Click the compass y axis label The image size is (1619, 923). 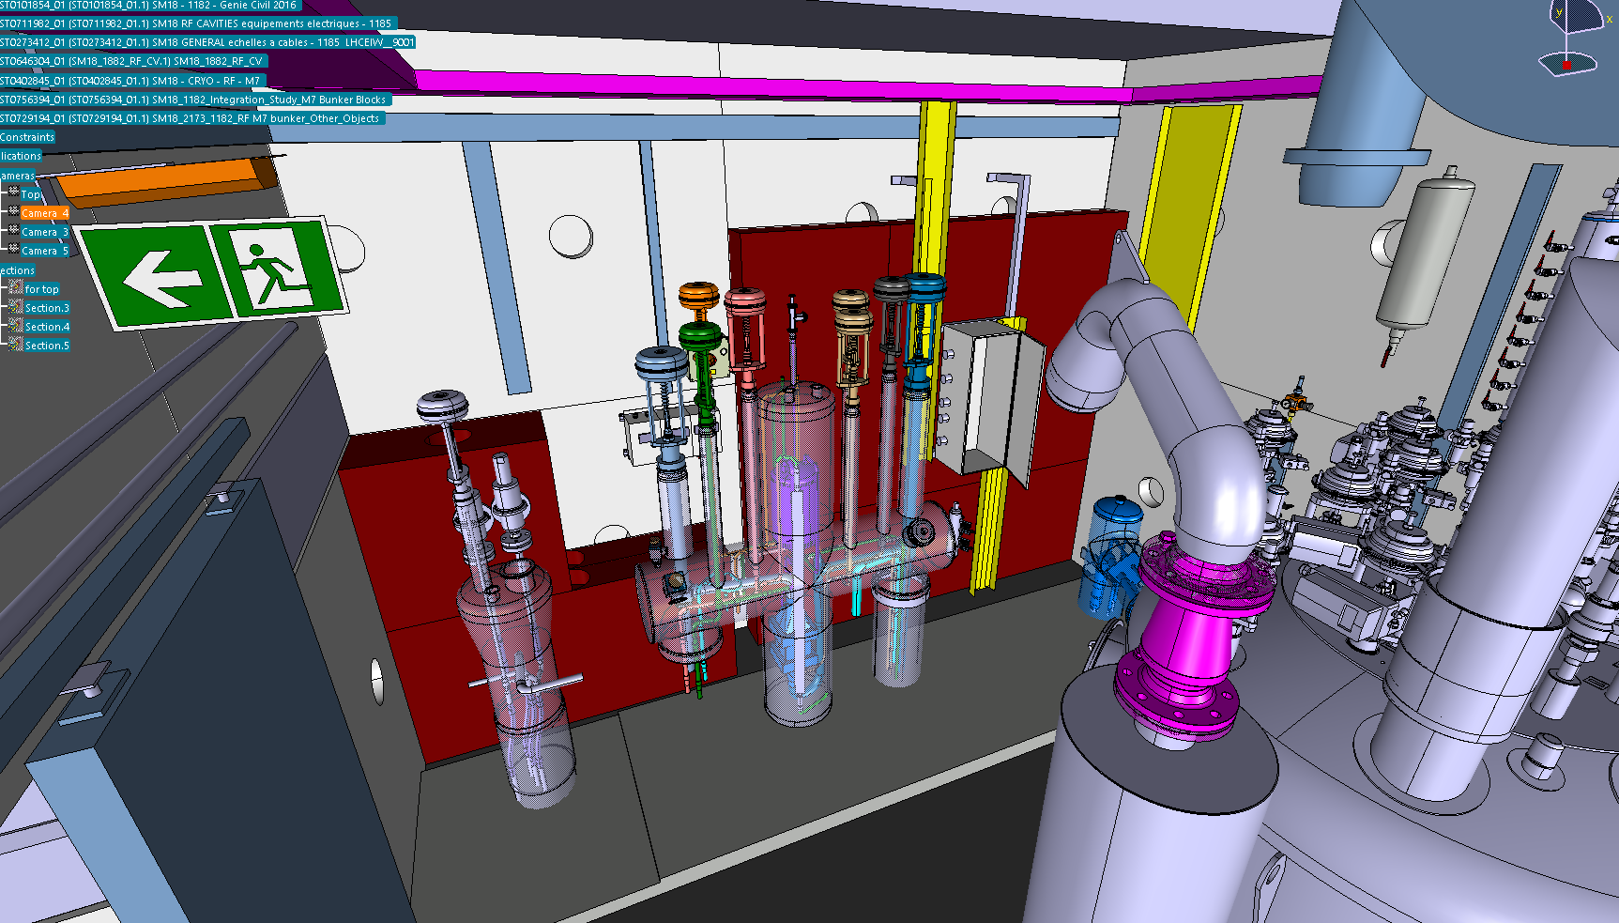tap(1559, 13)
